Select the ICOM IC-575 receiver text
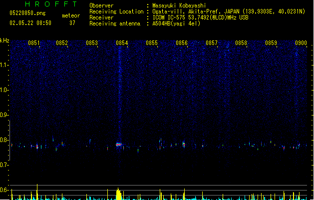314x200 pixels. click(x=201, y=17)
